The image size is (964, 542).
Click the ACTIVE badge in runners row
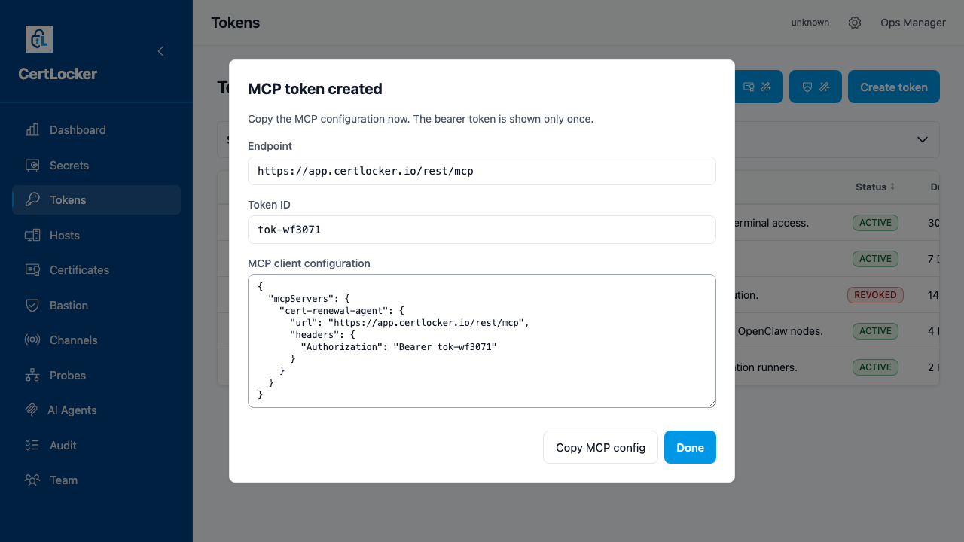pos(875,367)
